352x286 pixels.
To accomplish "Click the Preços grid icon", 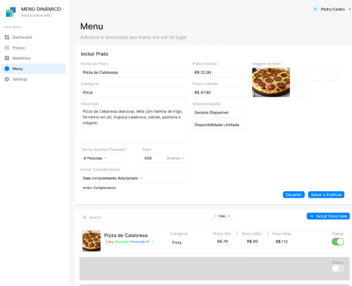I will coord(7,48).
